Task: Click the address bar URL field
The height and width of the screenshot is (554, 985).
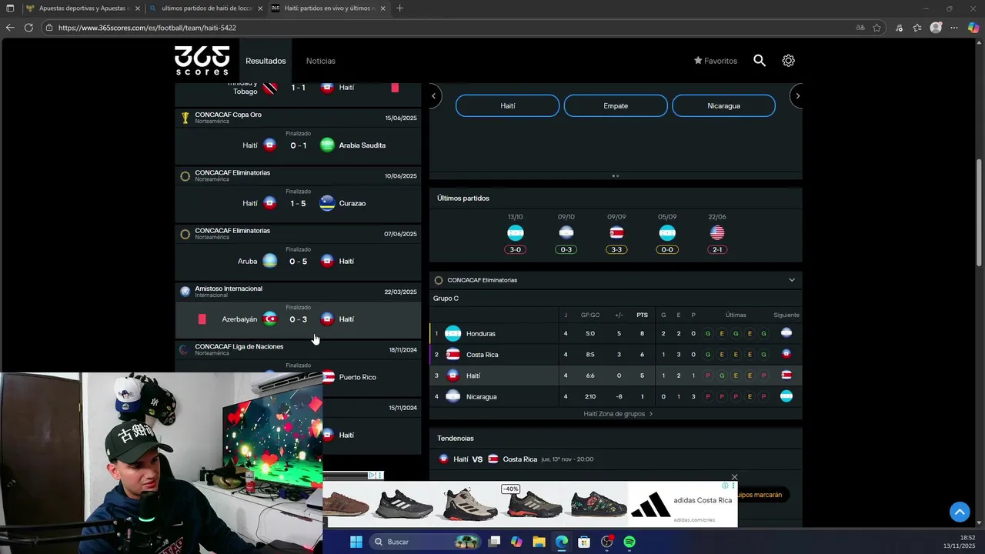Action: [x=446, y=28]
